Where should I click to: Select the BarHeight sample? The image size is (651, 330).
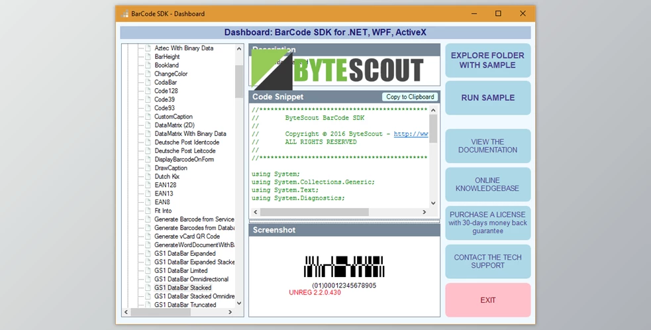[167, 56]
